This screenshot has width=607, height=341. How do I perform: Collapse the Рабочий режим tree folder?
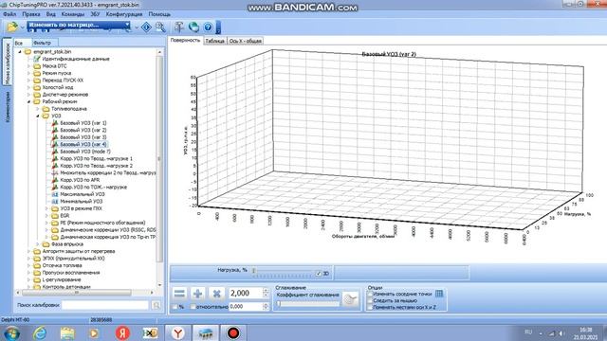(29, 101)
